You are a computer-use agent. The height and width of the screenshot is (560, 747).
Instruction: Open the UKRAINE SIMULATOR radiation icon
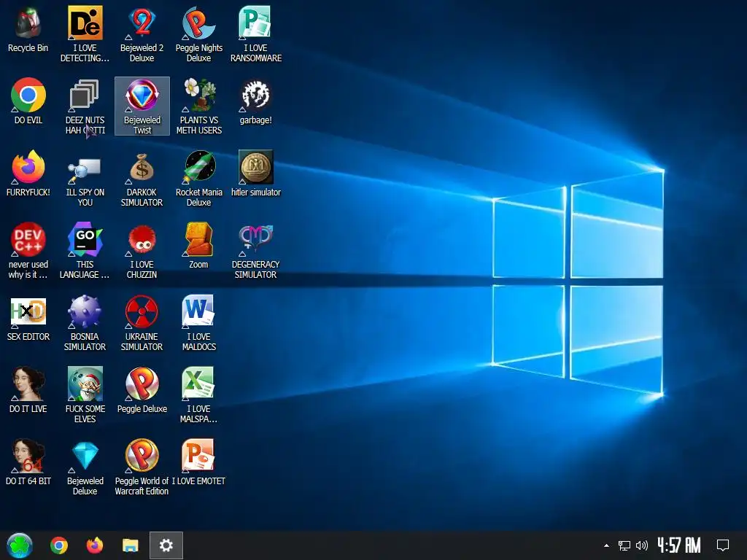[x=142, y=323]
